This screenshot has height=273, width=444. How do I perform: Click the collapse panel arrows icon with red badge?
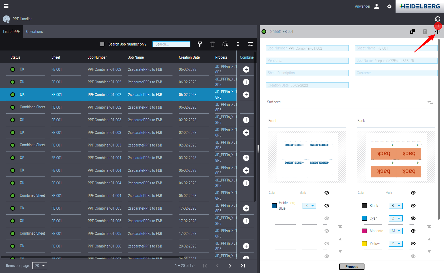[438, 32]
